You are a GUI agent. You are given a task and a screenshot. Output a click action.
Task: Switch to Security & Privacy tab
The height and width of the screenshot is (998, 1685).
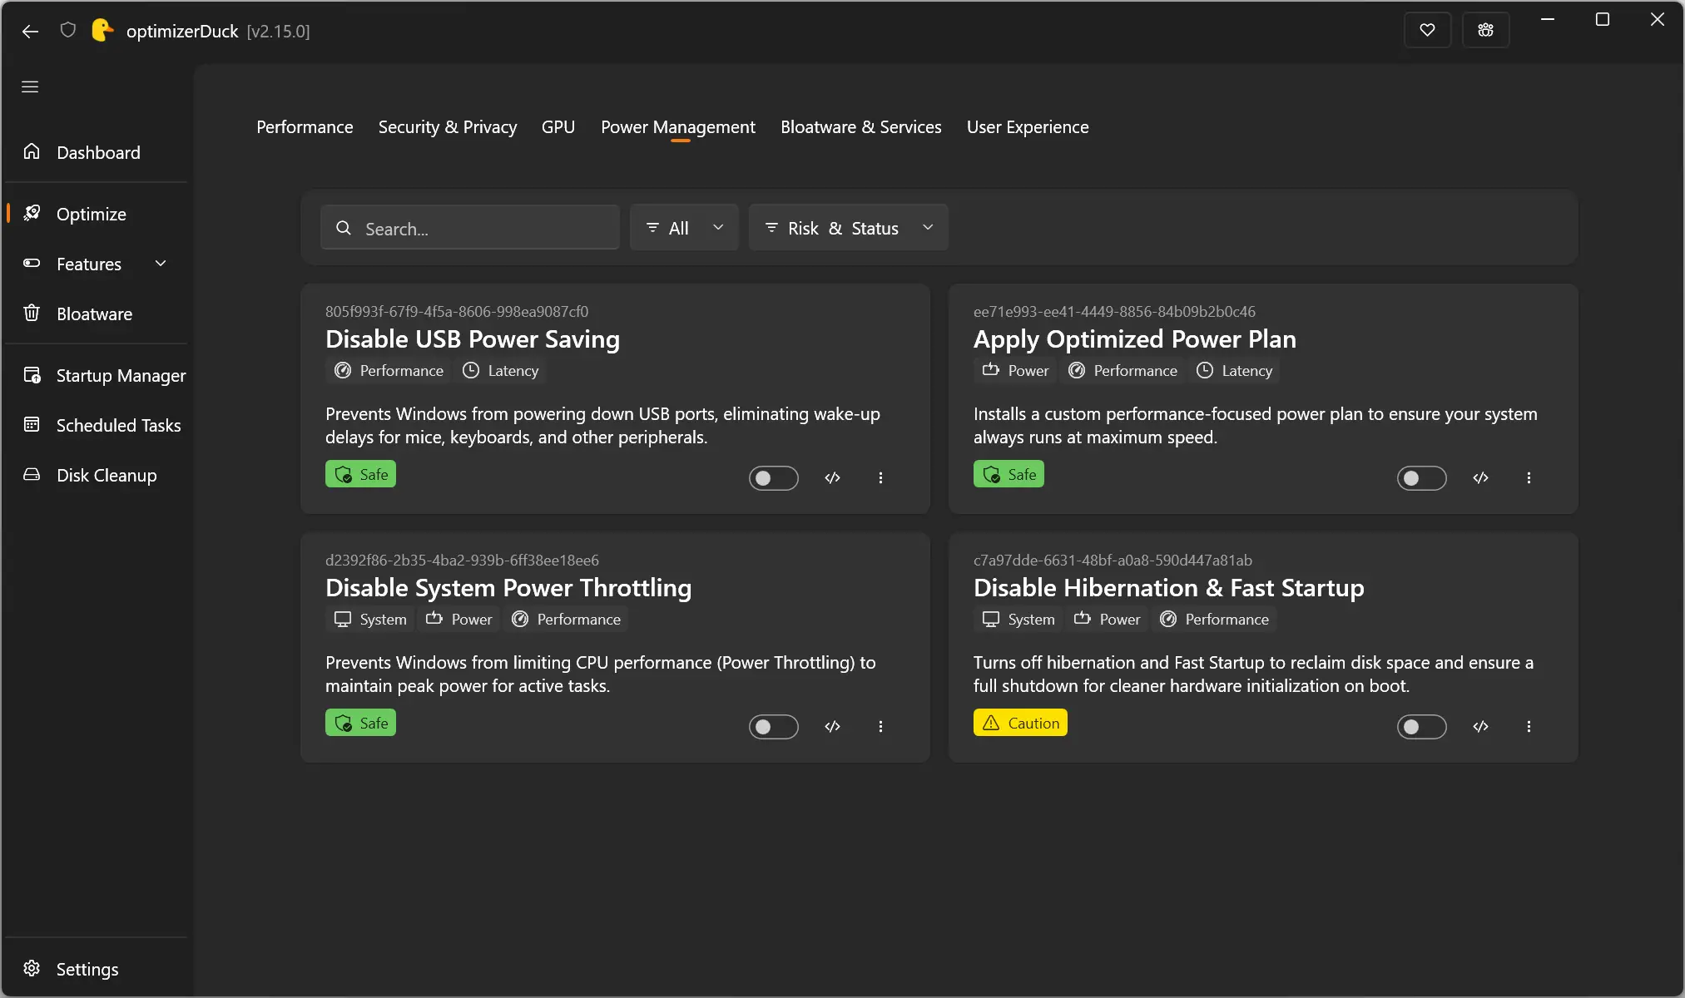[x=448, y=126]
